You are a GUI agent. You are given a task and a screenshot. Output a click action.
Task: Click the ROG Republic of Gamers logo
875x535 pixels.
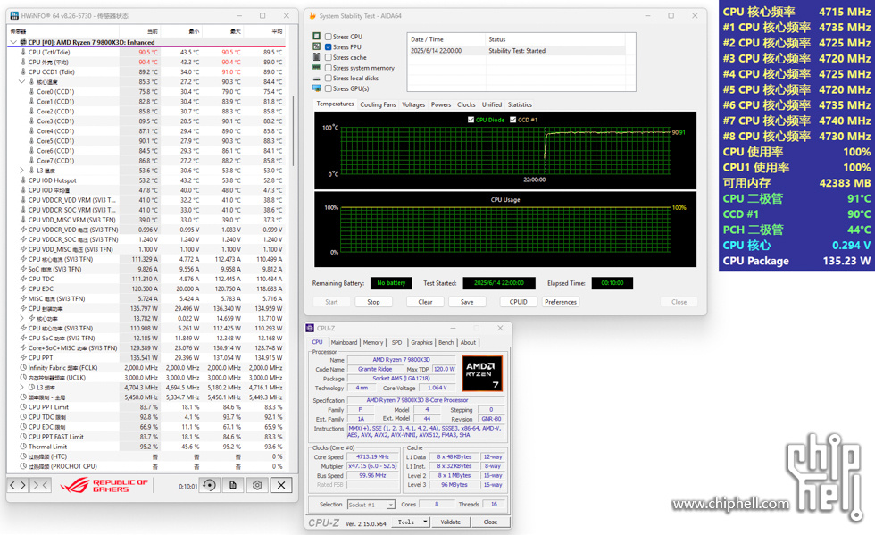(x=104, y=485)
